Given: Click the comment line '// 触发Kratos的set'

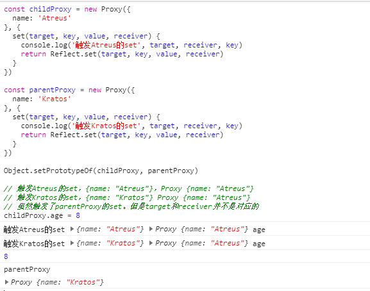Looking at the screenshot, I should point(127,197).
